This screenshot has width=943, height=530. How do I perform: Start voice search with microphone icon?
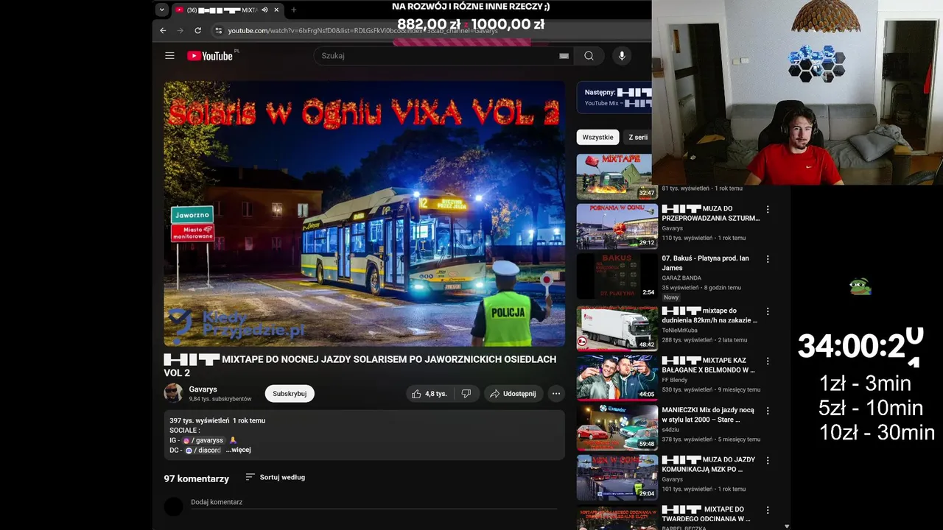click(622, 56)
